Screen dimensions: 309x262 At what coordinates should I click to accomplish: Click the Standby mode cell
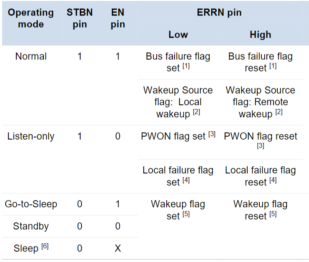click(31, 226)
